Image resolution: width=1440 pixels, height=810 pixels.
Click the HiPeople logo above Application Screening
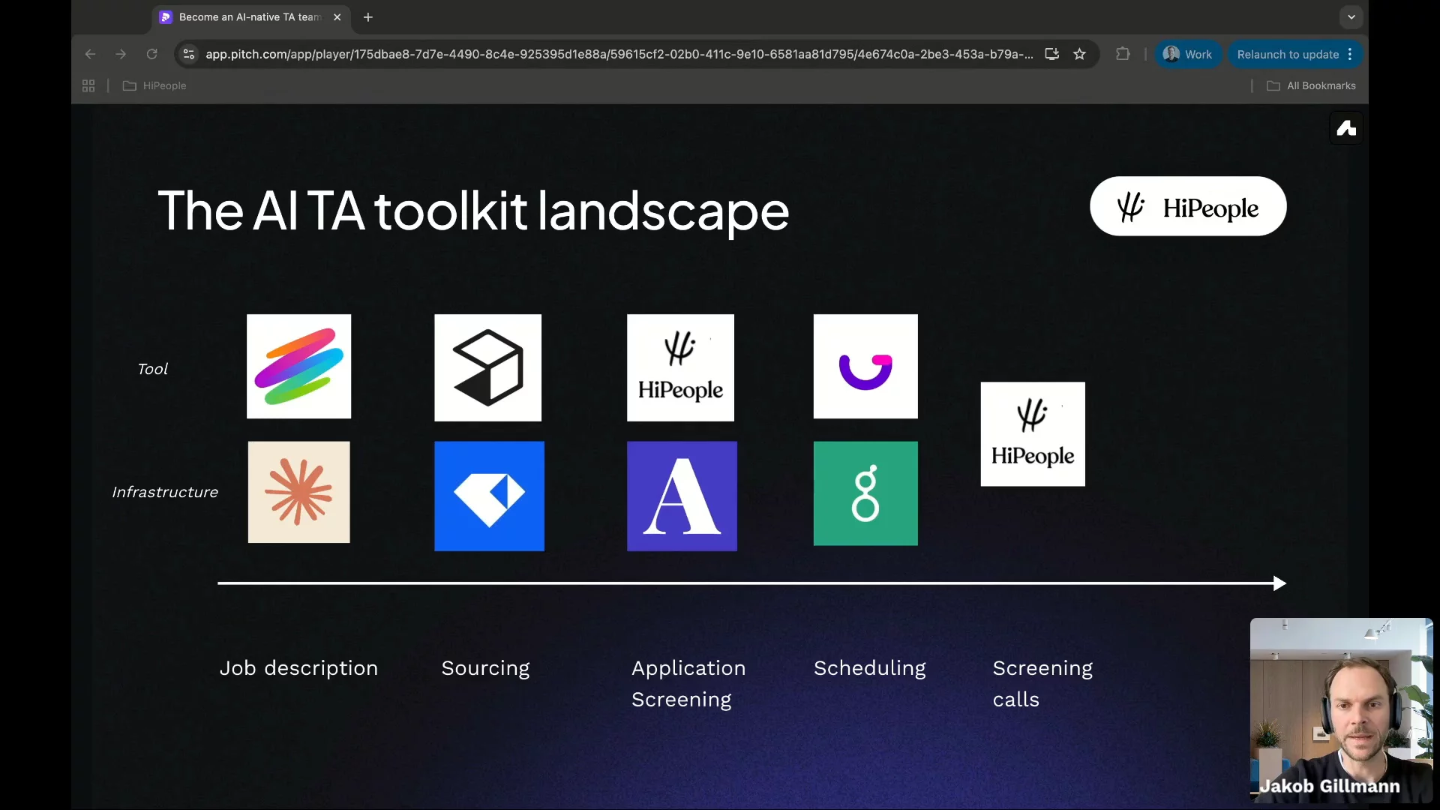coord(680,367)
